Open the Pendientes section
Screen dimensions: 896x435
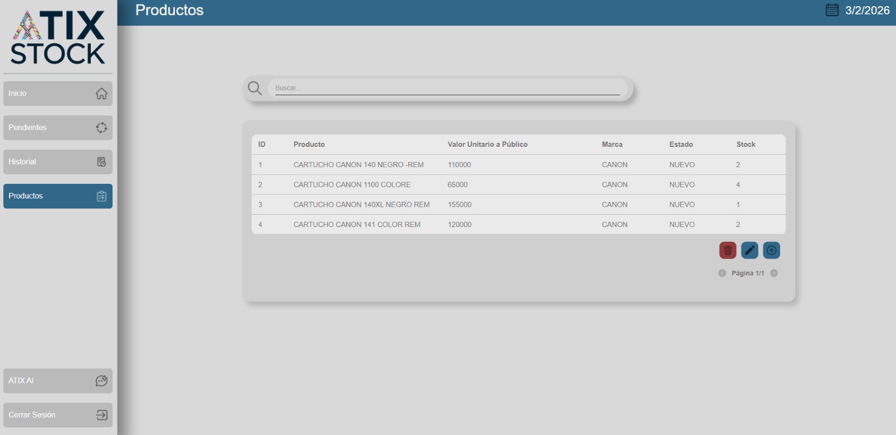click(x=58, y=128)
